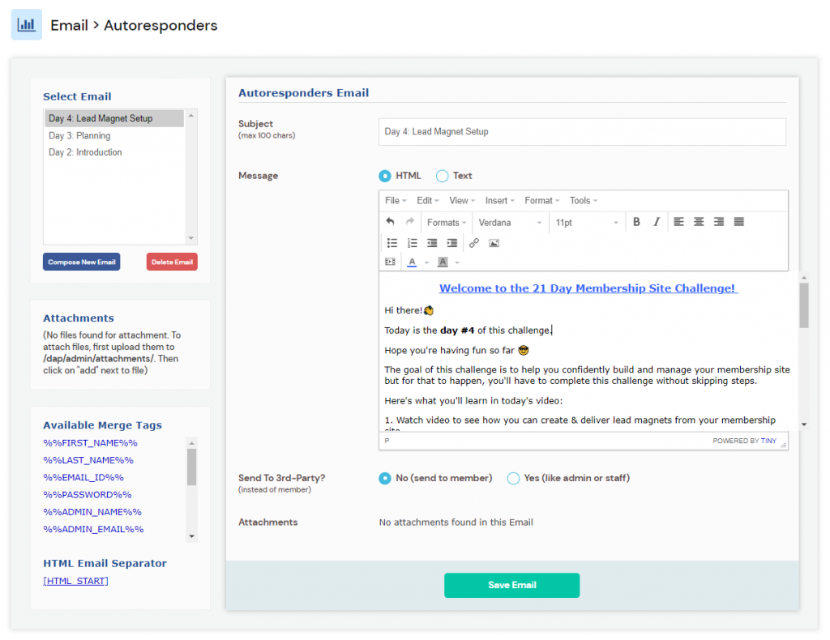The width and height of the screenshot is (830, 640).
Task: Click the undo arrow in the editor
Action: [x=391, y=221]
